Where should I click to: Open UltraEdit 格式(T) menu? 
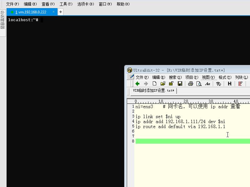tap(225, 77)
